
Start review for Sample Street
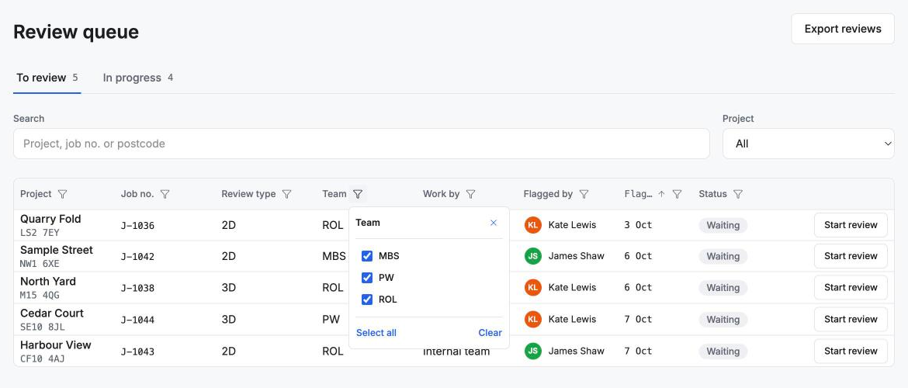click(851, 256)
